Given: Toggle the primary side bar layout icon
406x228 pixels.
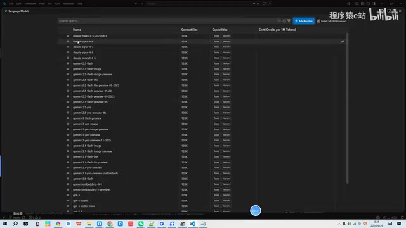Looking at the screenshot, I should (x=362, y=4).
